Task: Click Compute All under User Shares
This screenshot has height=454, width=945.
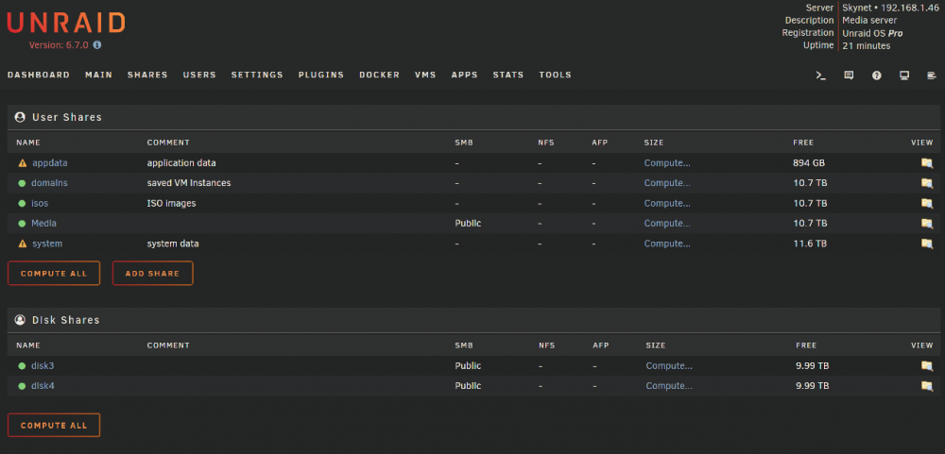Action: pyautogui.click(x=54, y=274)
